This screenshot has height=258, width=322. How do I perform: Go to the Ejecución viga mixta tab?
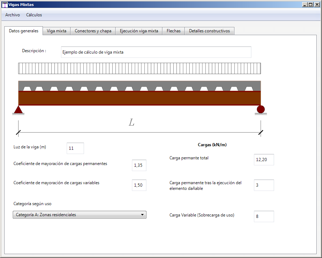[x=139, y=31]
